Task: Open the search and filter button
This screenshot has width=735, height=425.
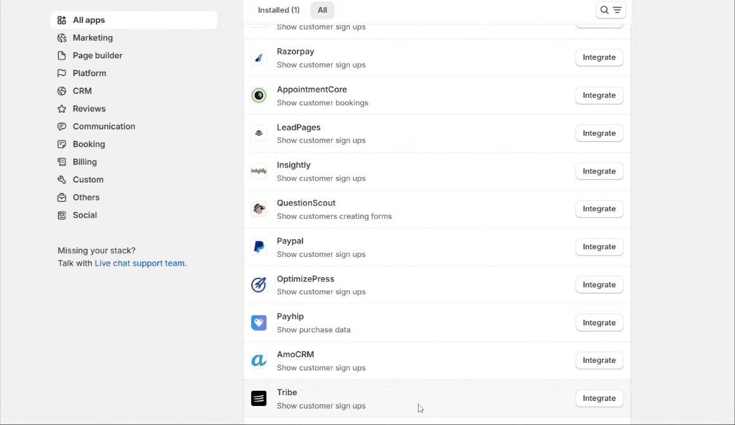Action: tap(611, 10)
